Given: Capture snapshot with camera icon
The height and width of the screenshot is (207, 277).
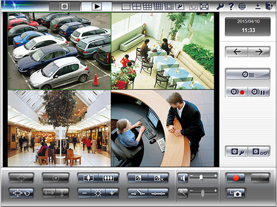Looking at the screenshot, I should [236, 193].
